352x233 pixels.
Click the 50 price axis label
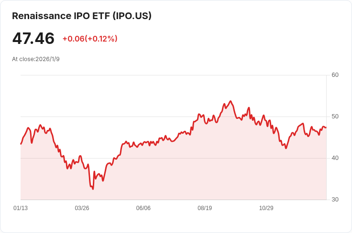click(335, 116)
